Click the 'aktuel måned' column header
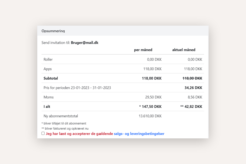 184,50
